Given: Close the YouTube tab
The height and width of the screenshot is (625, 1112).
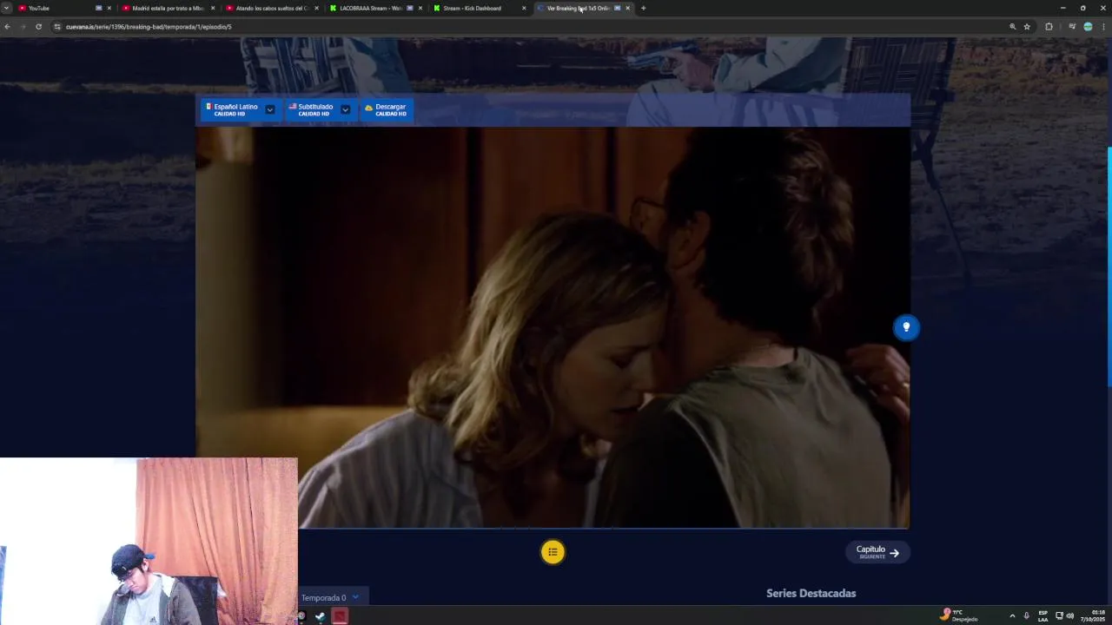Looking at the screenshot, I should point(109,8).
